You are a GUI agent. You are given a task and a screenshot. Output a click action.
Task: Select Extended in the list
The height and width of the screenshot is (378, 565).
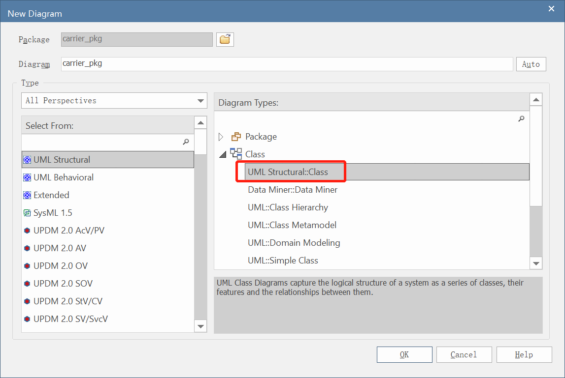point(108,195)
